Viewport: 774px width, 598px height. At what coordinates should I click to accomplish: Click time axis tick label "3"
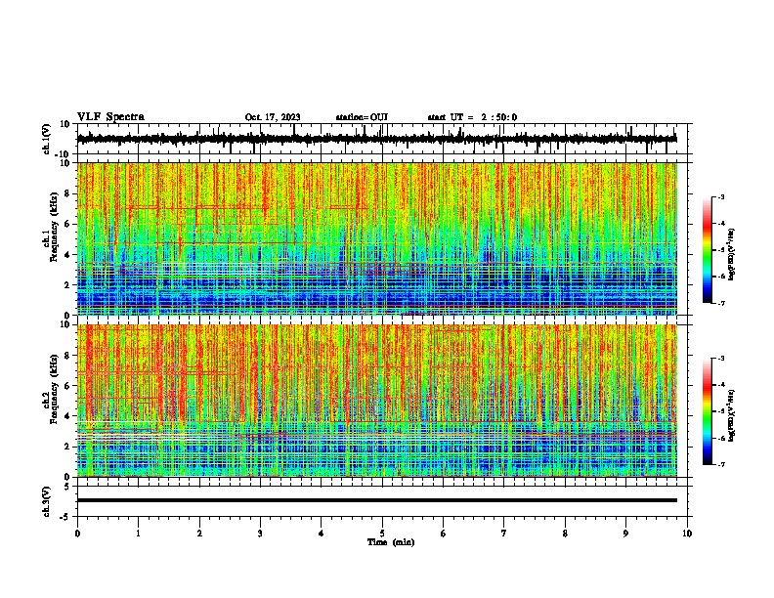click(x=260, y=534)
